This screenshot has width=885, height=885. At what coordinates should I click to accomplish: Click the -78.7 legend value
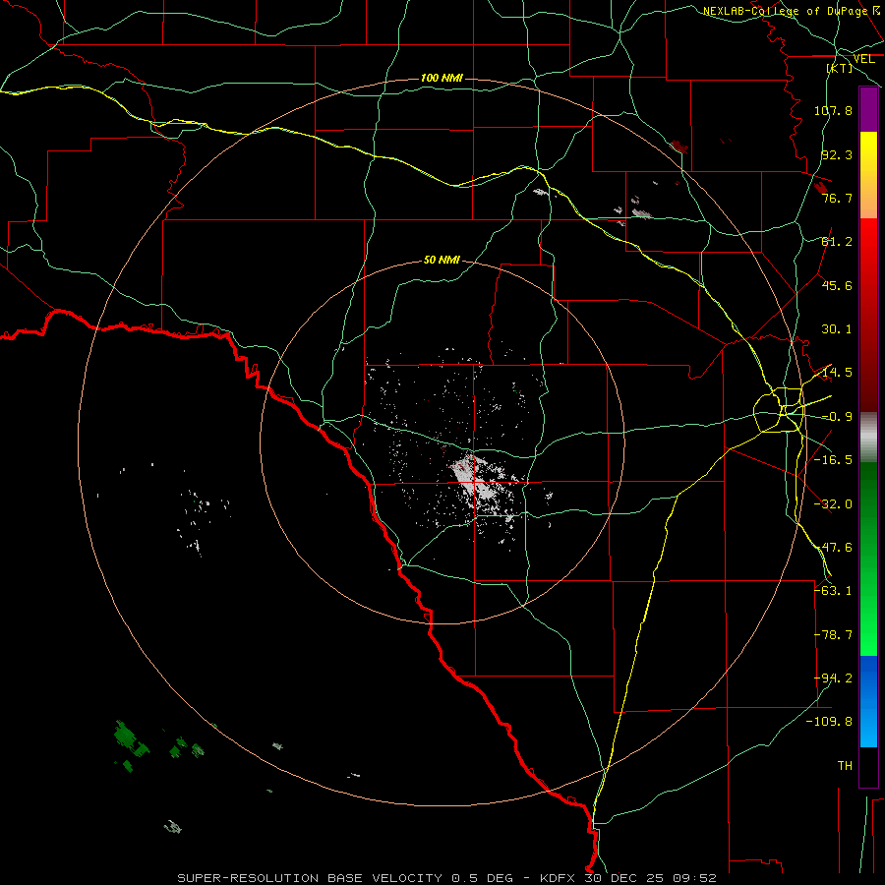pyautogui.click(x=833, y=635)
